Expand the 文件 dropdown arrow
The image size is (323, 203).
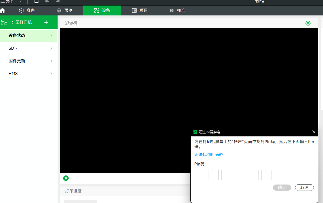pos(20,1)
